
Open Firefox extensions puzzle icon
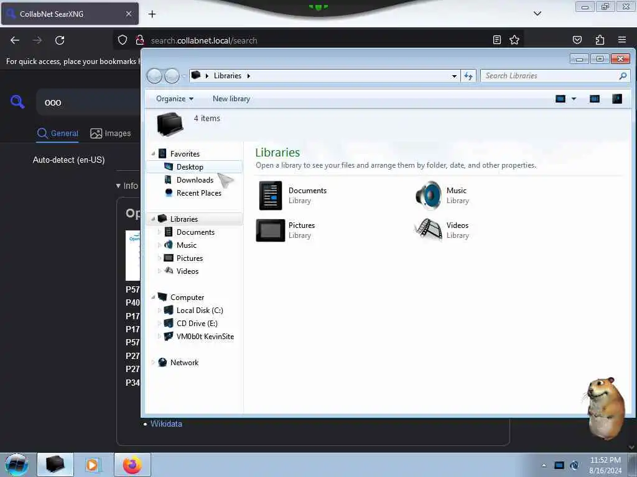coord(600,40)
